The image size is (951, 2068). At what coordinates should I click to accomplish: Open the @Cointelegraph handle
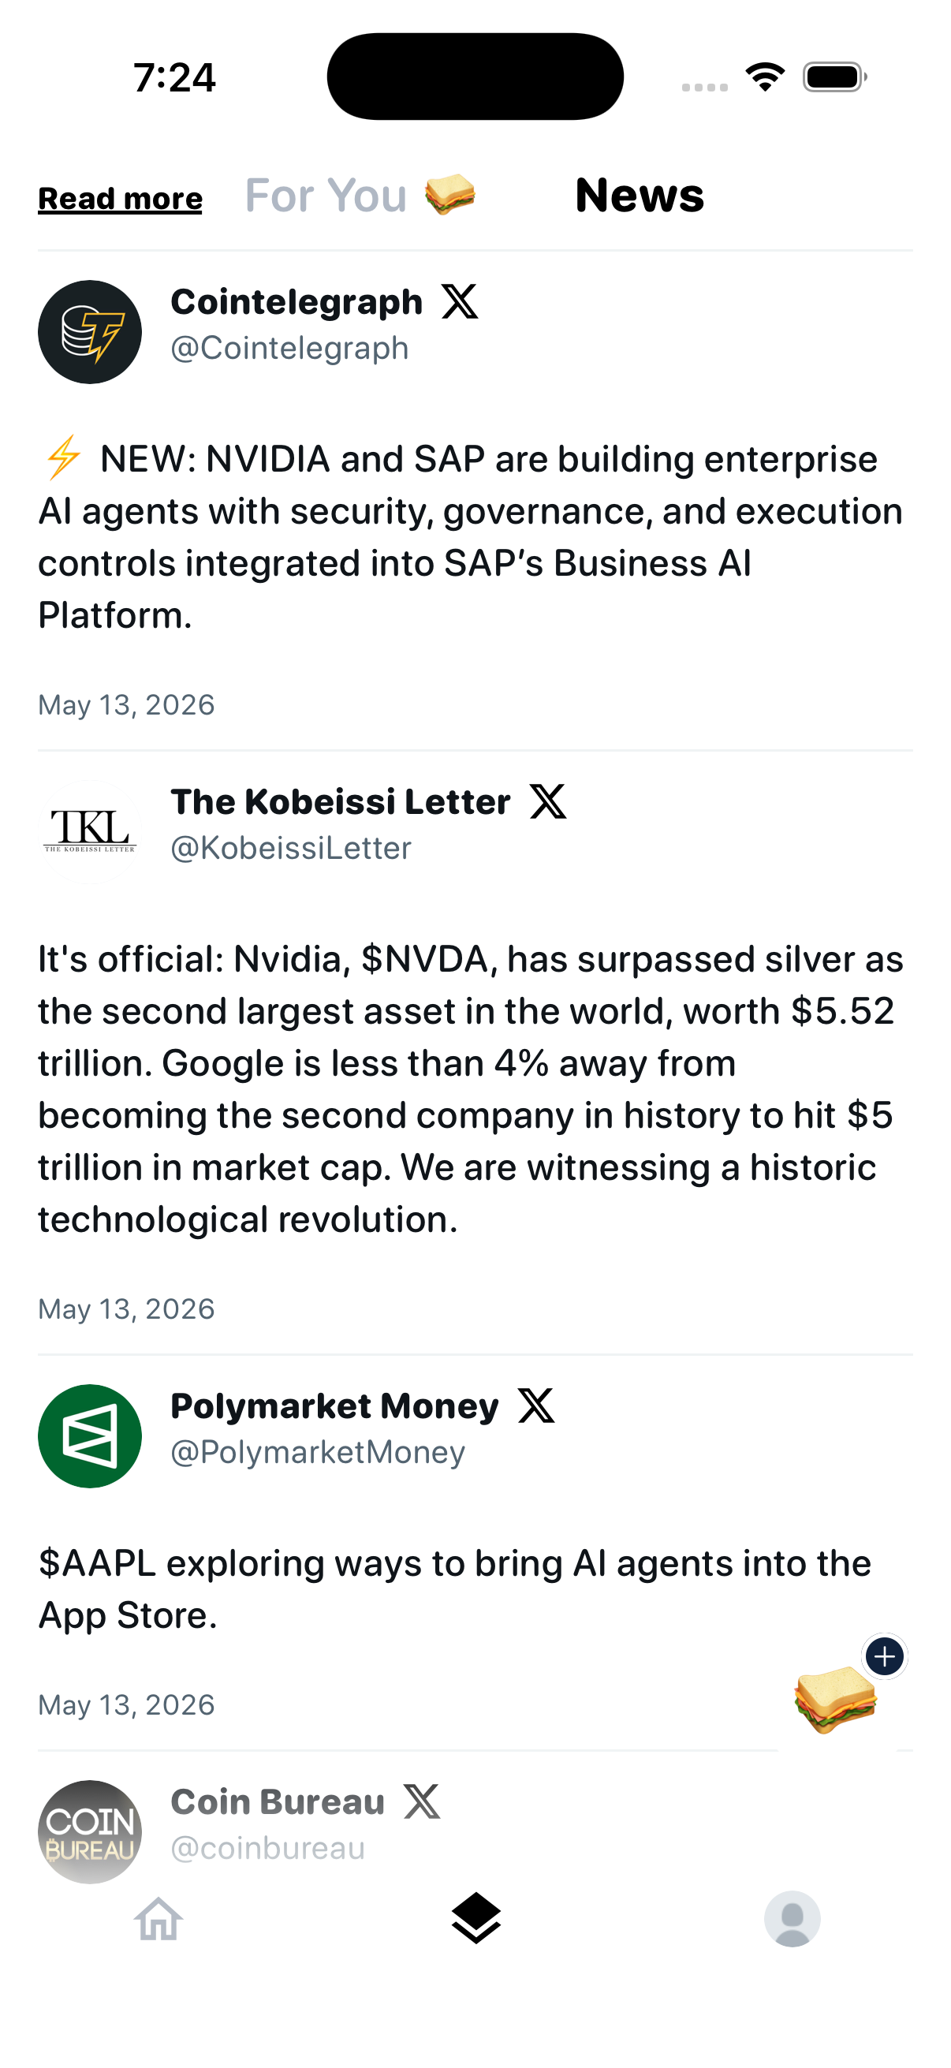click(x=289, y=348)
